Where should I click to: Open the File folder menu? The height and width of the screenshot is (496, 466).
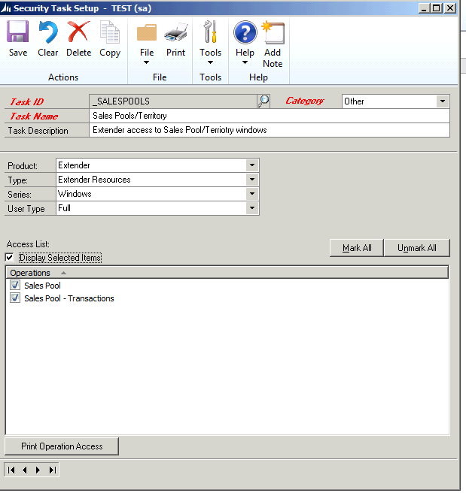pyautogui.click(x=147, y=43)
